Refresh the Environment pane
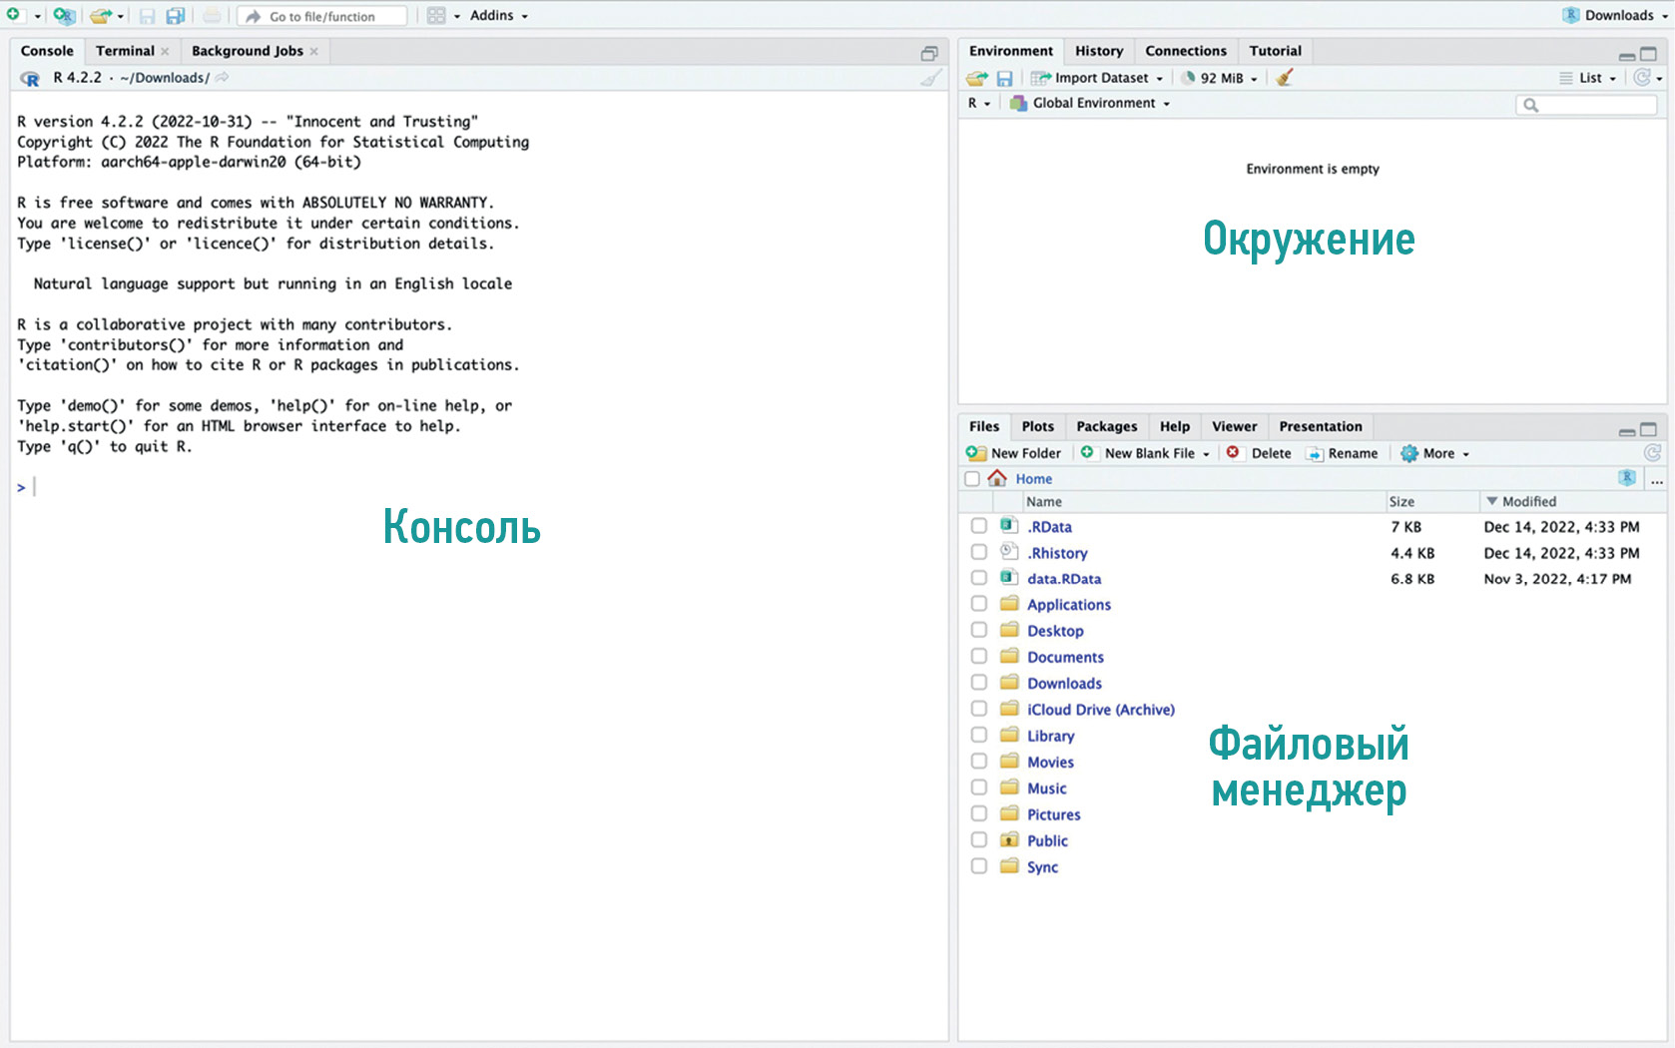 click(x=1641, y=78)
